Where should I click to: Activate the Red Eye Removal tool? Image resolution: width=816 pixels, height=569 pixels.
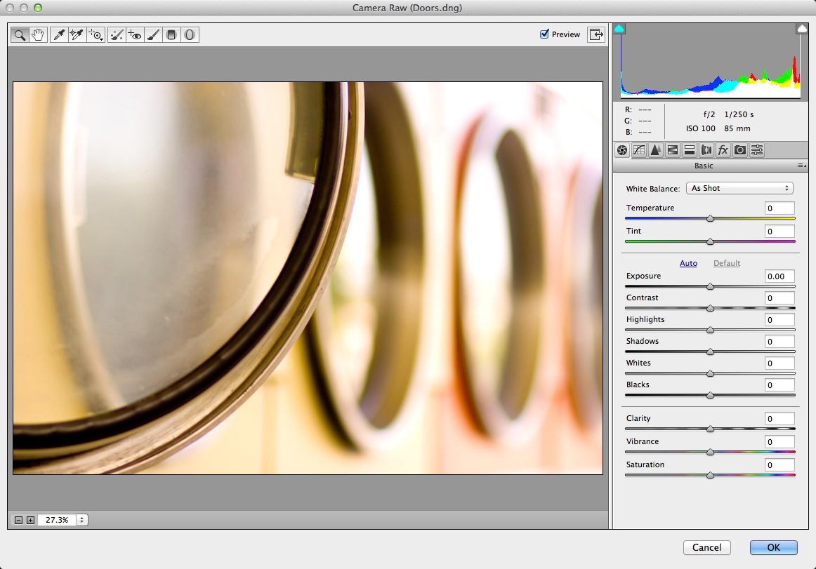click(x=133, y=34)
